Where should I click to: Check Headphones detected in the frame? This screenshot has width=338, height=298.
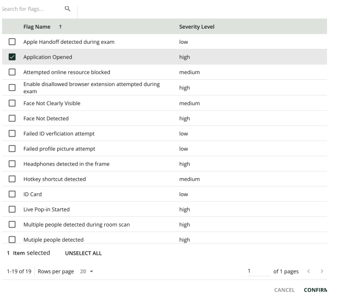(x=12, y=164)
